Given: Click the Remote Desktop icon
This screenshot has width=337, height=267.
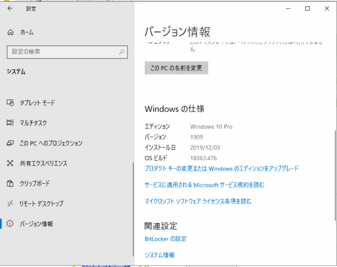Looking at the screenshot, I should (x=10, y=203).
